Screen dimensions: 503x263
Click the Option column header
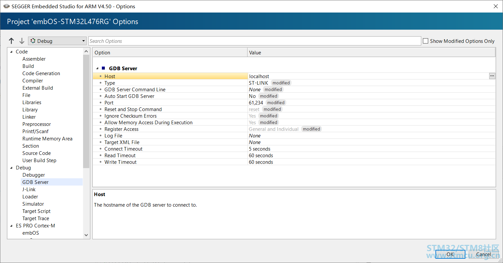(170, 53)
